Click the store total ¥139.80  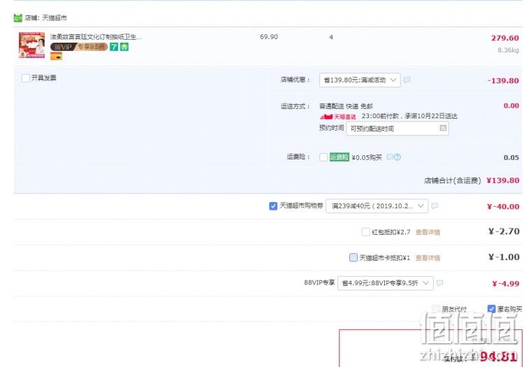[502, 180]
